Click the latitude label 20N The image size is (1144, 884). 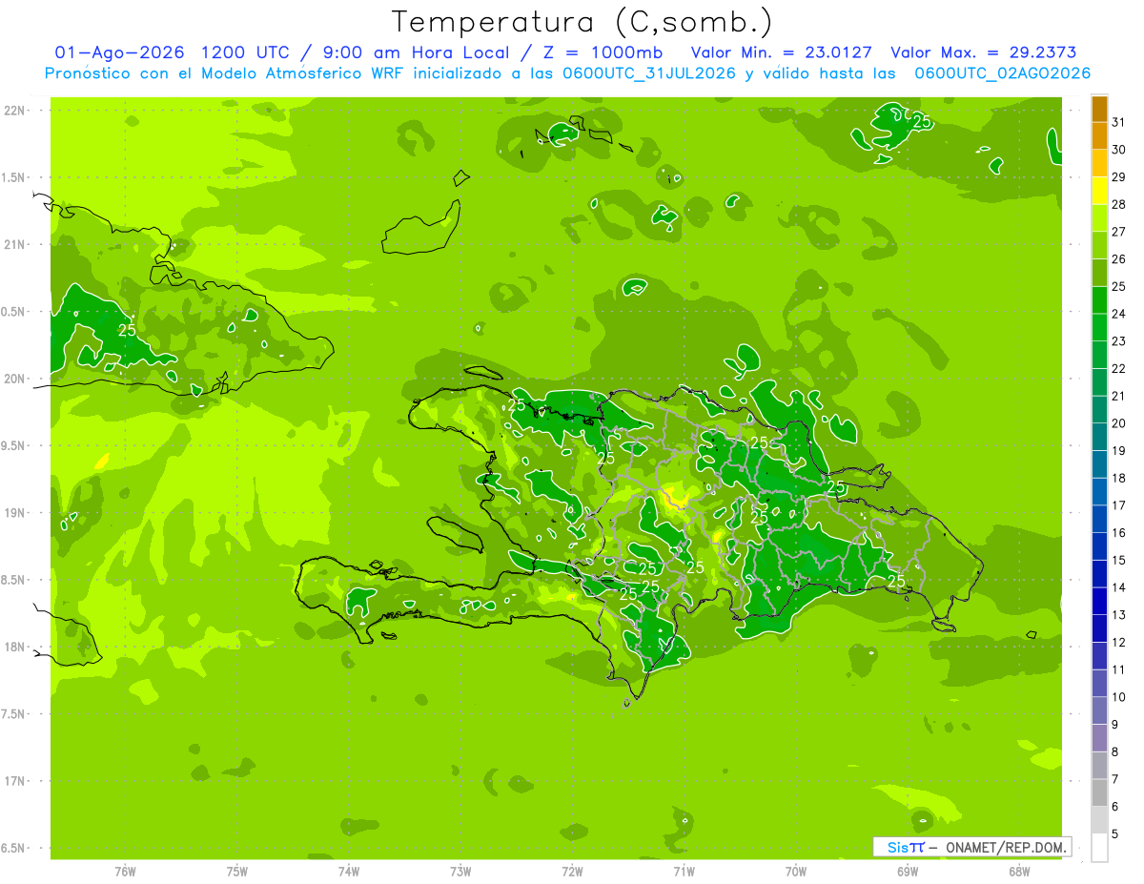[15, 379]
